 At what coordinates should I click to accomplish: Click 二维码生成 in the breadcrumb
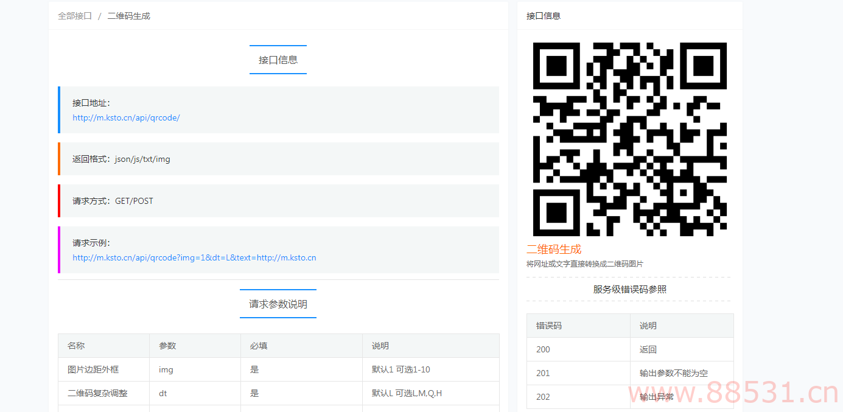point(129,16)
